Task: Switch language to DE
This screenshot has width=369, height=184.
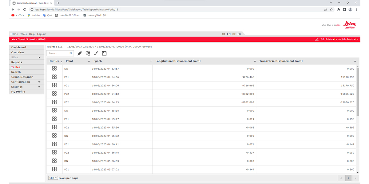Action: pos(234,34)
